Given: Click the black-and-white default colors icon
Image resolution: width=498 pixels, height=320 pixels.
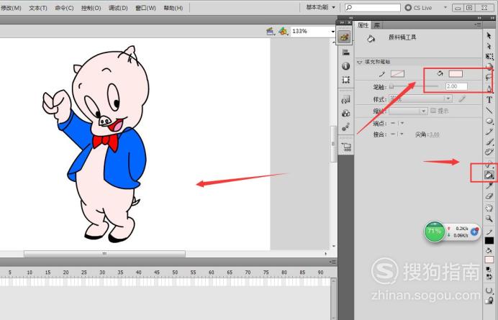Looking at the screenshot, I should point(489,269).
